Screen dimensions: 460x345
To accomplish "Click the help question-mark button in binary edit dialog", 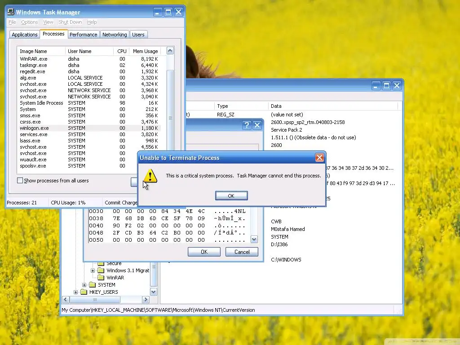I will click(x=247, y=125).
